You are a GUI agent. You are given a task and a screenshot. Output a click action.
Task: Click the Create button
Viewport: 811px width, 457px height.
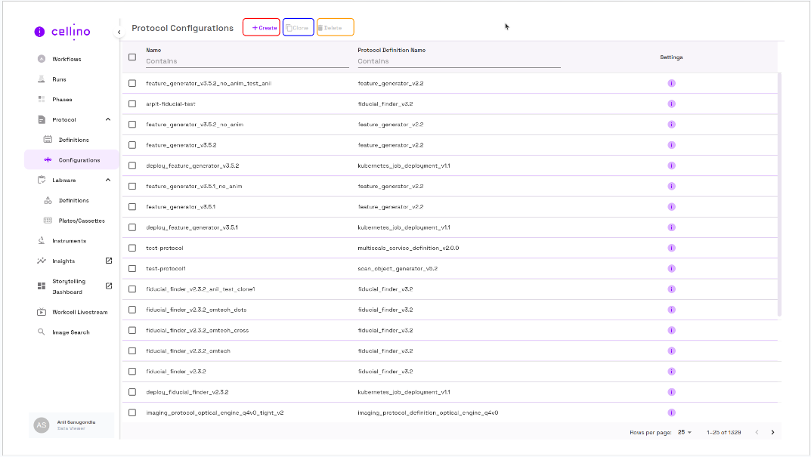tap(262, 28)
